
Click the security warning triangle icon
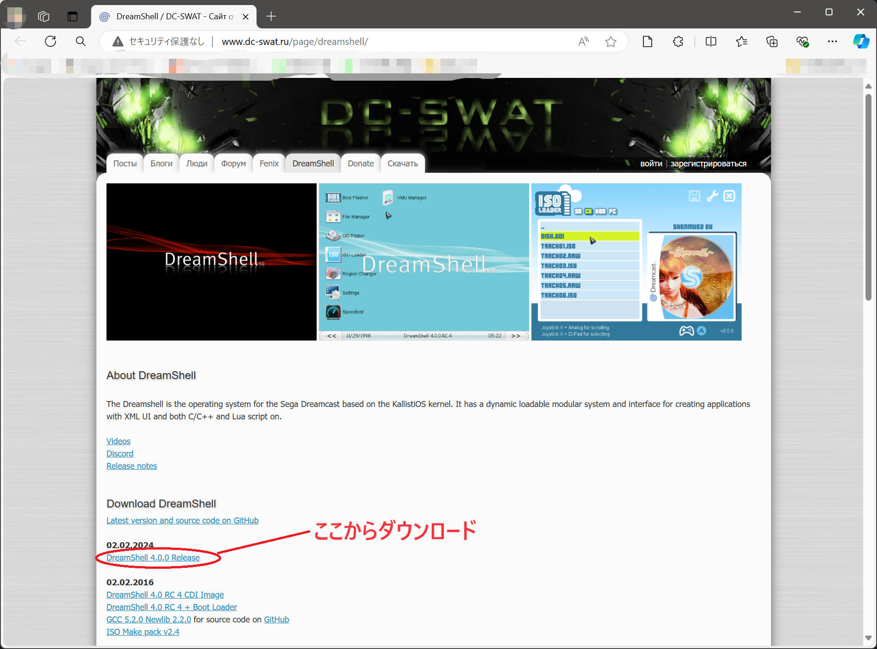[118, 42]
